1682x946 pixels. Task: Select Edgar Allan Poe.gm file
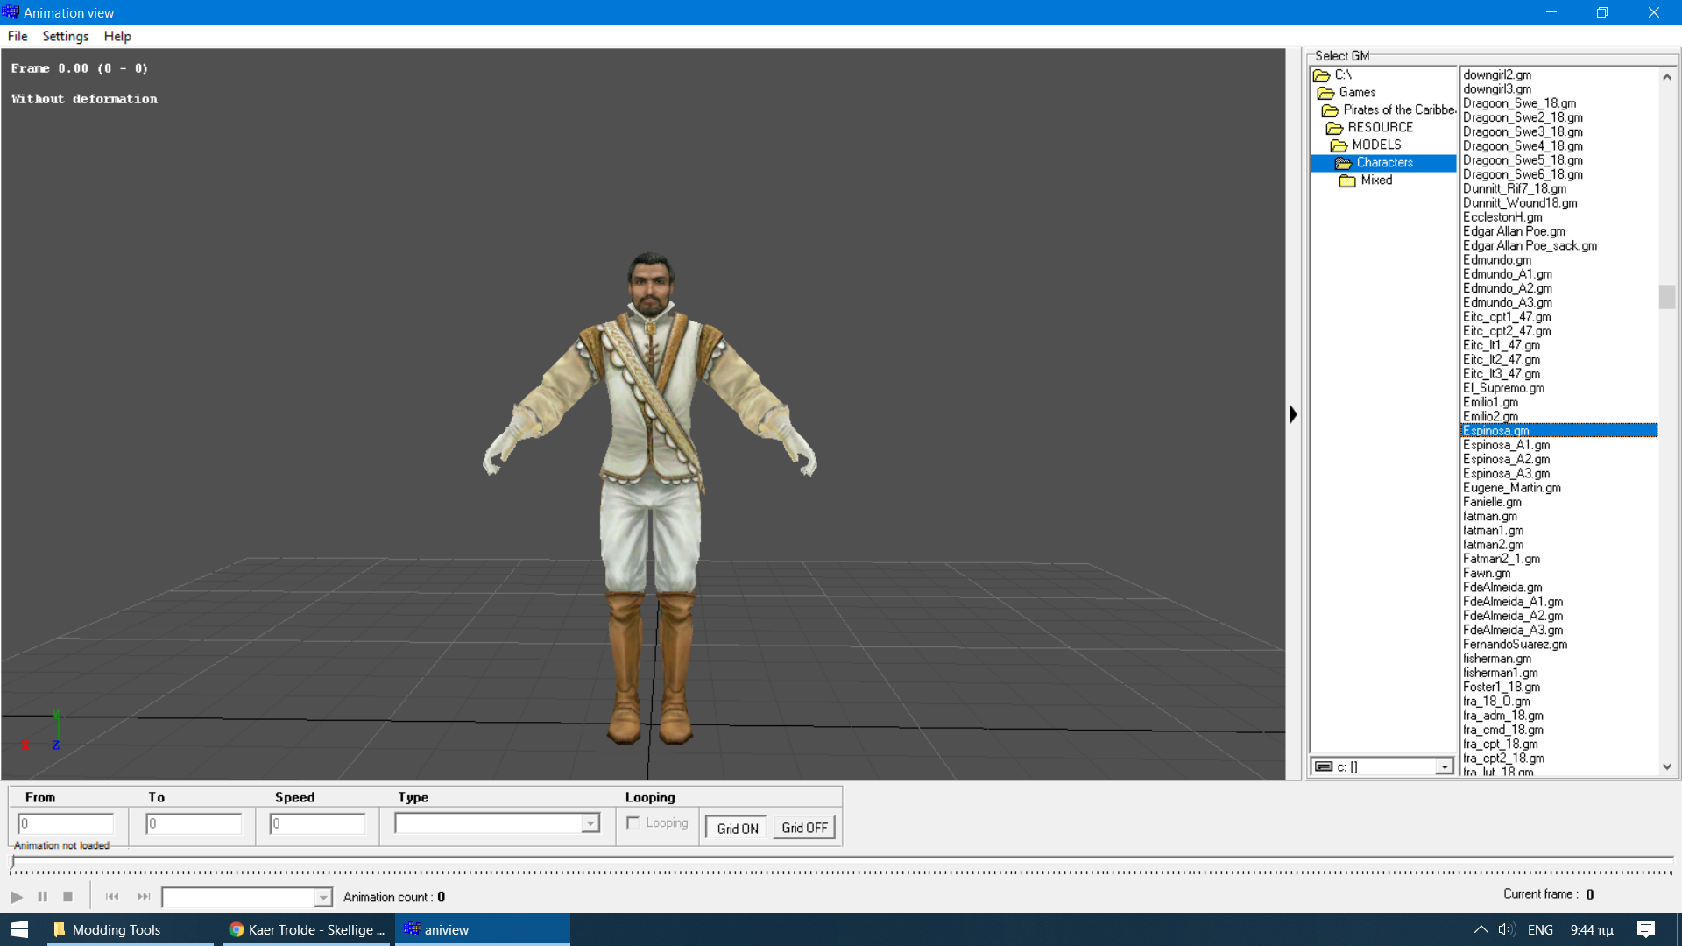(1514, 232)
